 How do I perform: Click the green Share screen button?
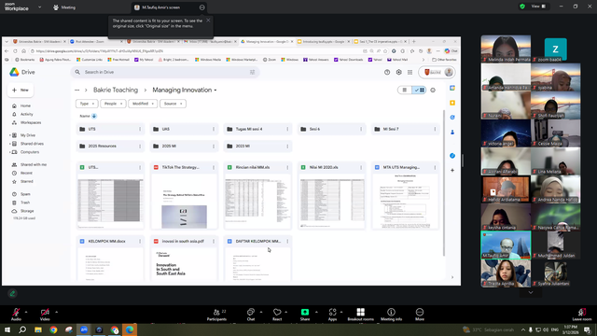pos(305,315)
